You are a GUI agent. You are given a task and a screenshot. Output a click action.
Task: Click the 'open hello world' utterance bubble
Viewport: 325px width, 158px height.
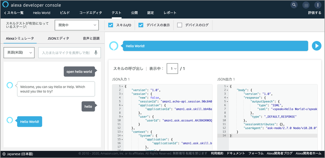pyautogui.click(x=80, y=72)
